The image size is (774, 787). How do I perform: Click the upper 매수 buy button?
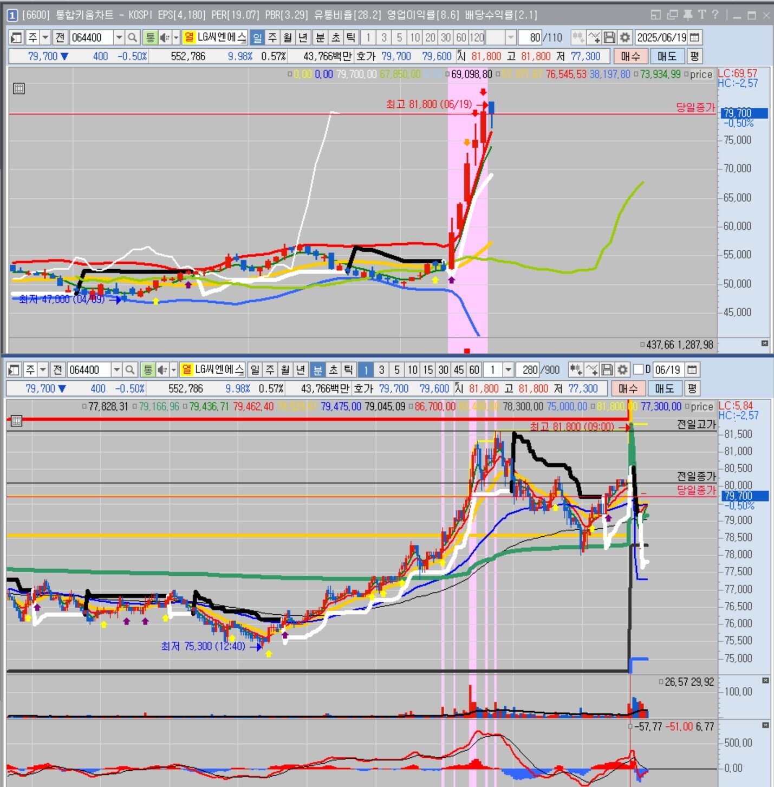coord(630,56)
